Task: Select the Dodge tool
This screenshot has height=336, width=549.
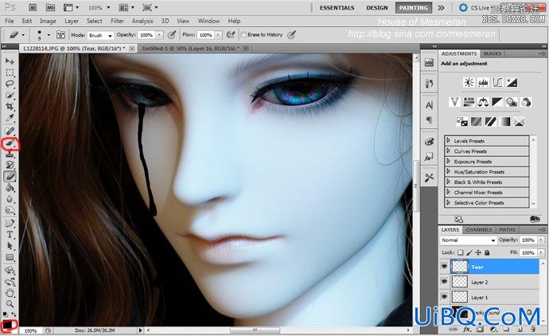Action: coord(10,210)
